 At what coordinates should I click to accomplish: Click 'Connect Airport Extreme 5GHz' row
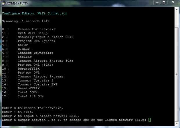38,61
